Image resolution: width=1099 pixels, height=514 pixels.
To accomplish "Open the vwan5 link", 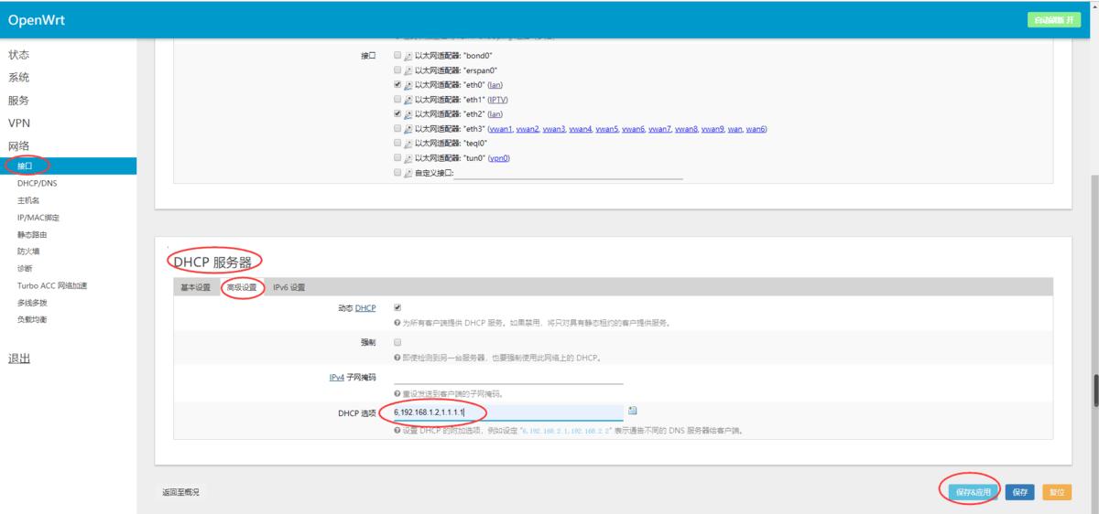I will click(606, 129).
